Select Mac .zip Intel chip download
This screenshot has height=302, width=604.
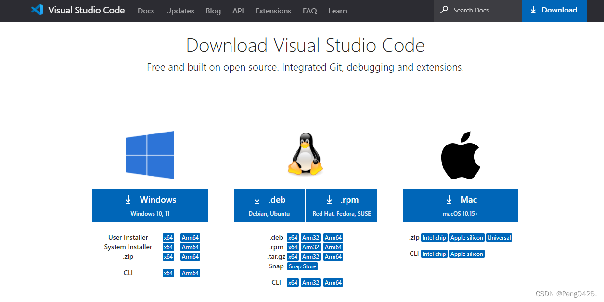coord(434,238)
